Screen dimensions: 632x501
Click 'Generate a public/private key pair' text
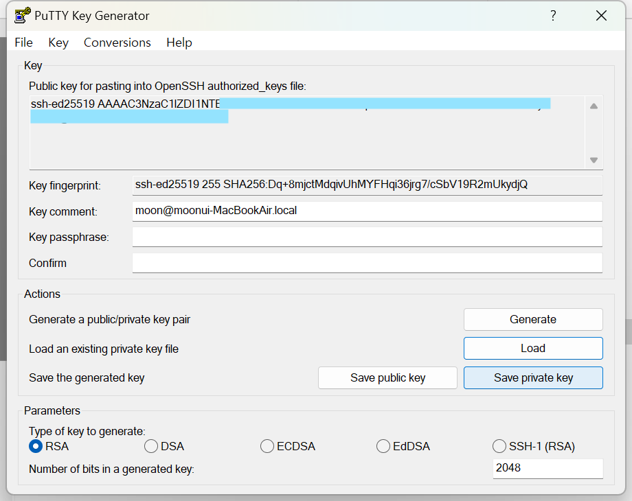109,319
